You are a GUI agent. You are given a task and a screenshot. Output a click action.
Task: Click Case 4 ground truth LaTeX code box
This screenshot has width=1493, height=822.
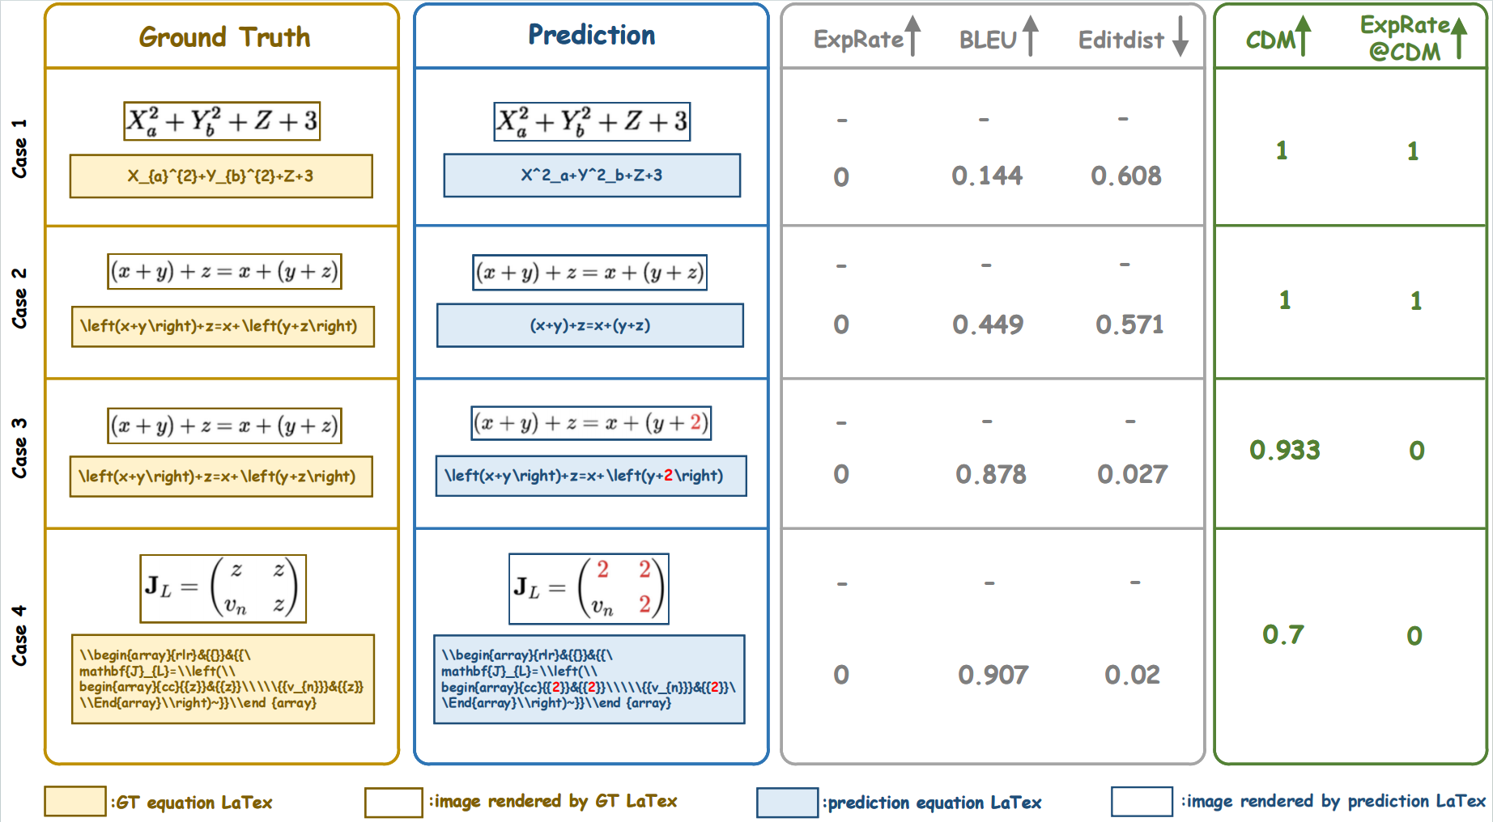click(223, 679)
